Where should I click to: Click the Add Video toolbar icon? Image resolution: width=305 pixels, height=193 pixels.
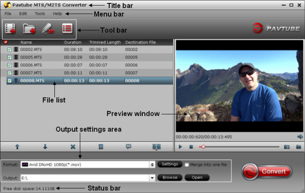tap(10, 29)
